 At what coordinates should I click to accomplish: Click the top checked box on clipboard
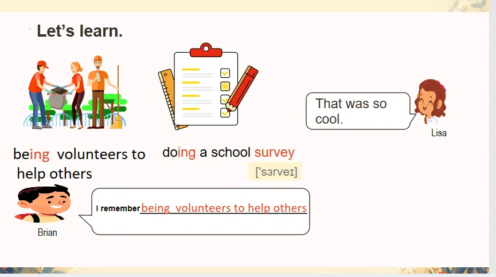tap(225, 73)
